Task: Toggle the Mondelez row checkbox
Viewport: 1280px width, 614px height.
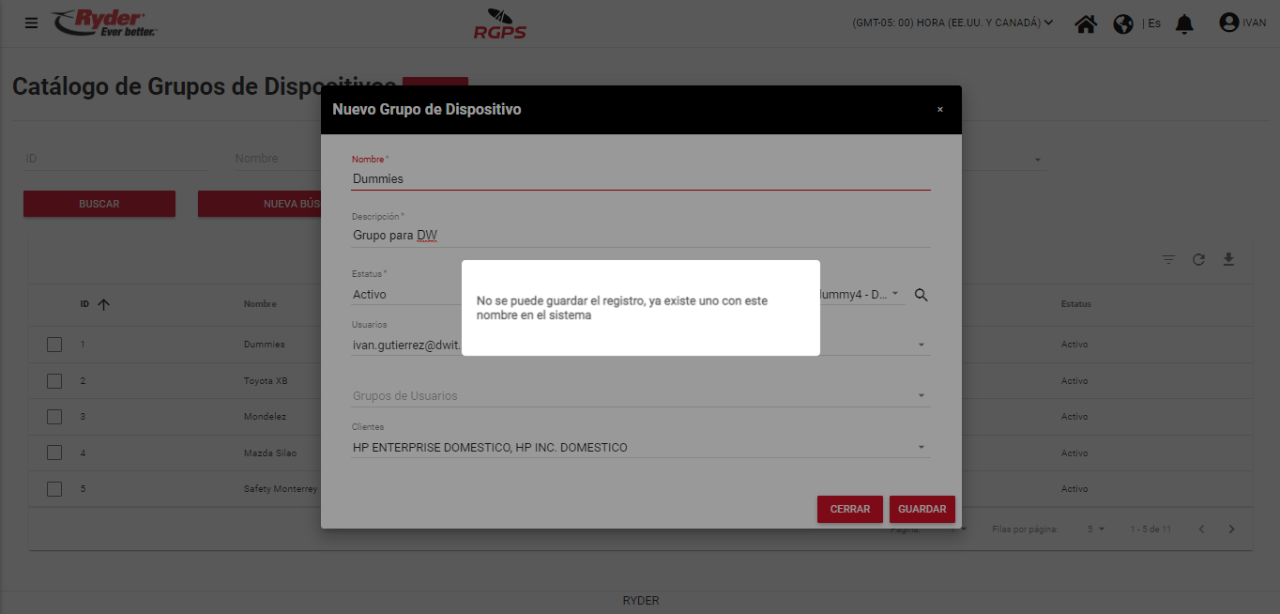Action: point(54,417)
